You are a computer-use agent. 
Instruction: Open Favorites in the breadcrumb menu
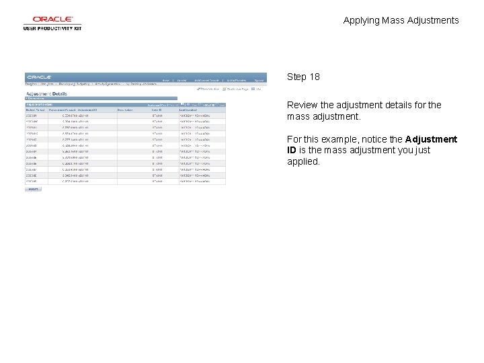point(31,84)
